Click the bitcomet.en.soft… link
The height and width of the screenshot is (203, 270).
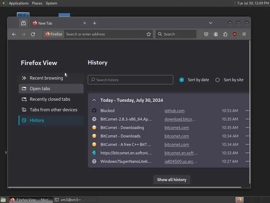[x=181, y=153]
